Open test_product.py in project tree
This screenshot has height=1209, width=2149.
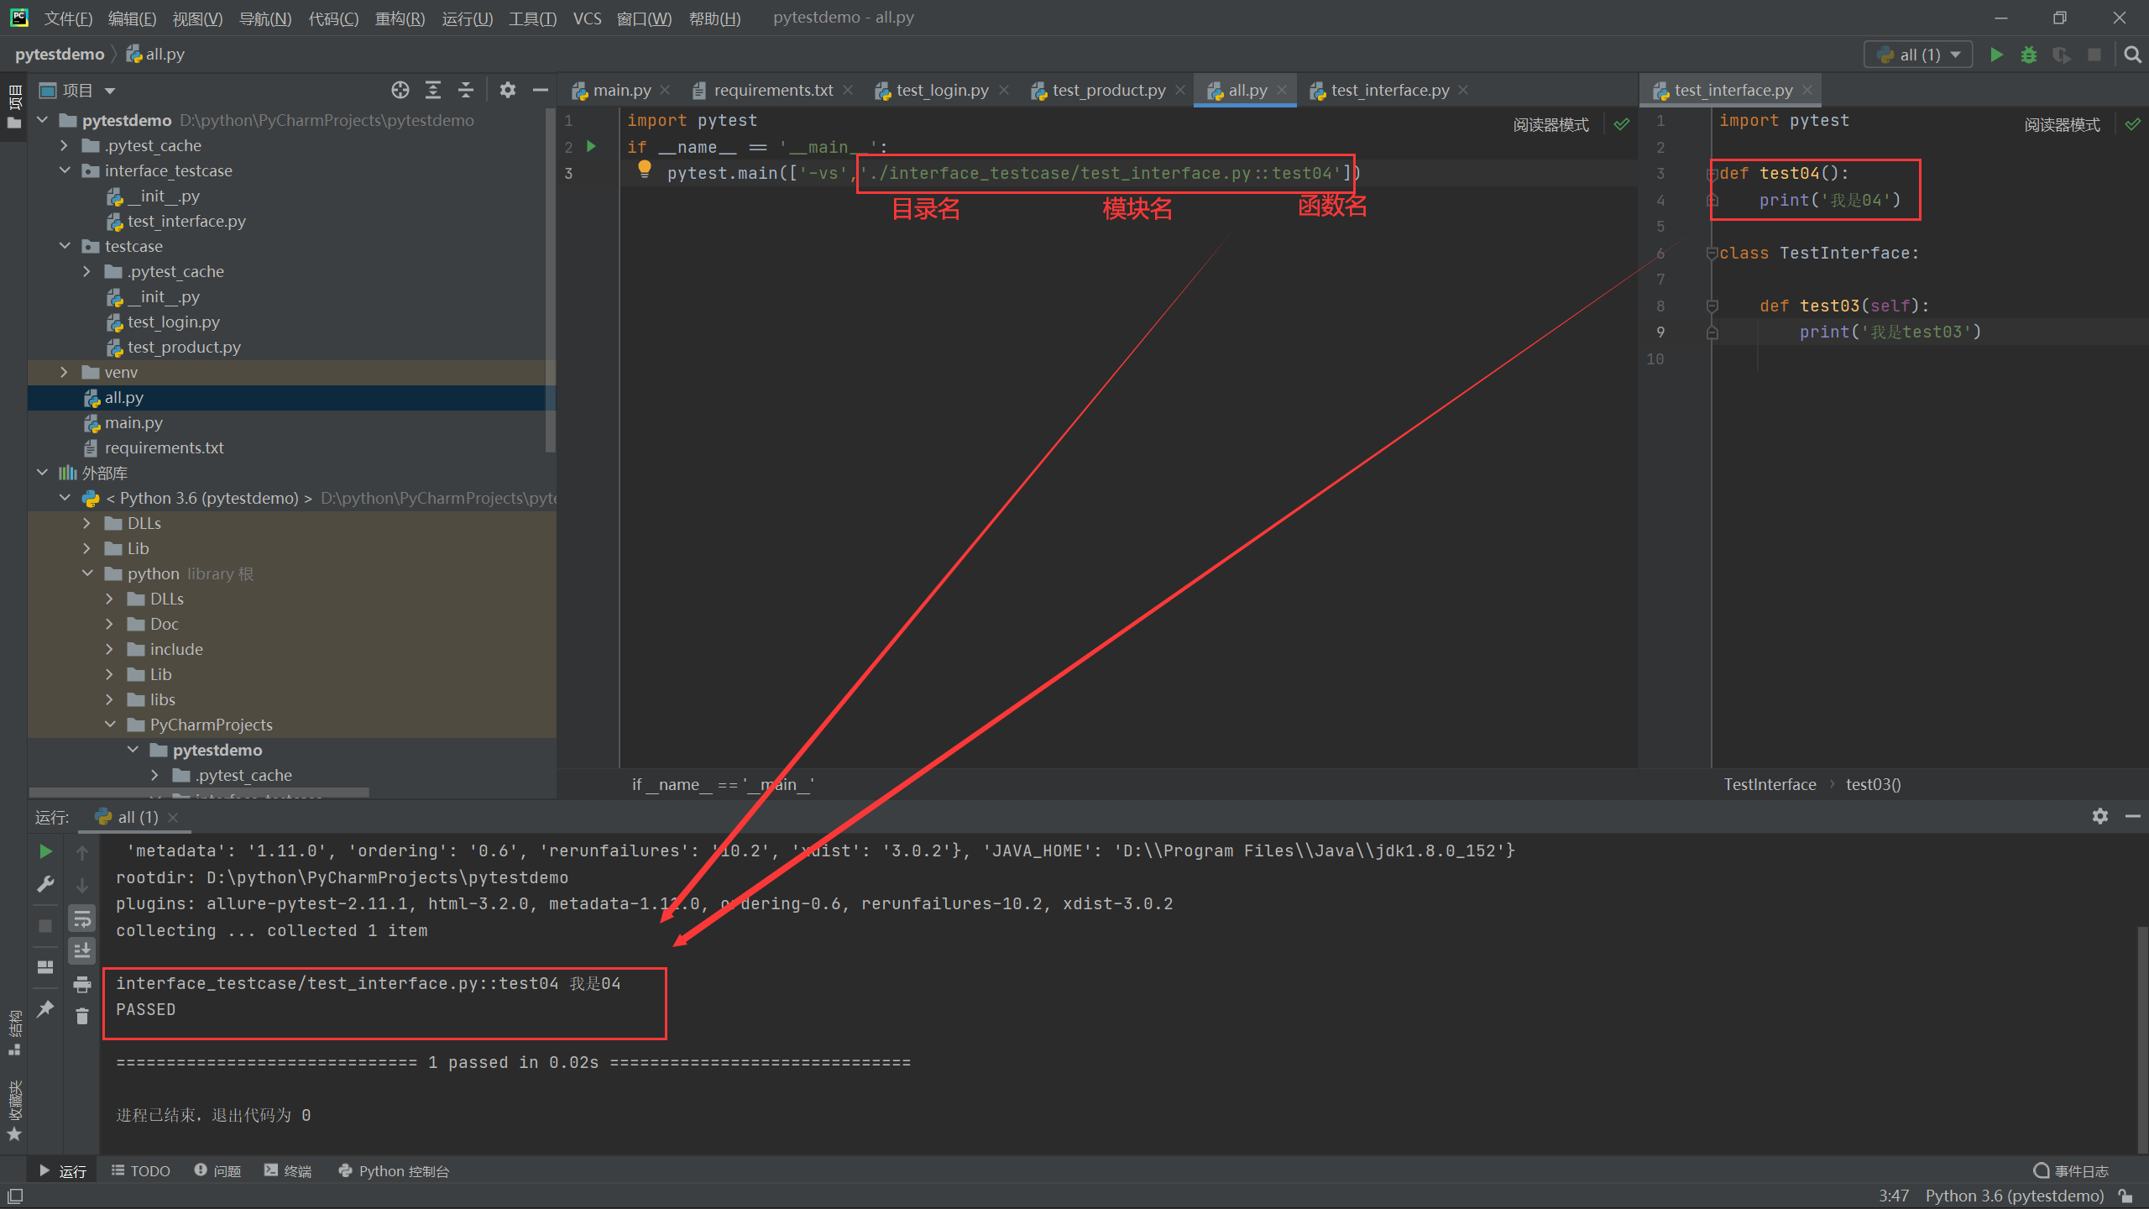[184, 347]
